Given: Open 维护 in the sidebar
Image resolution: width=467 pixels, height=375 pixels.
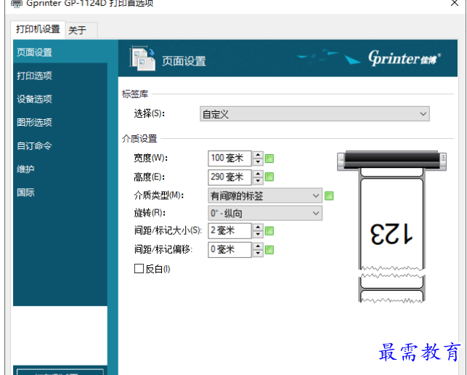Looking at the screenshot, I should click(x=60, y=169).
